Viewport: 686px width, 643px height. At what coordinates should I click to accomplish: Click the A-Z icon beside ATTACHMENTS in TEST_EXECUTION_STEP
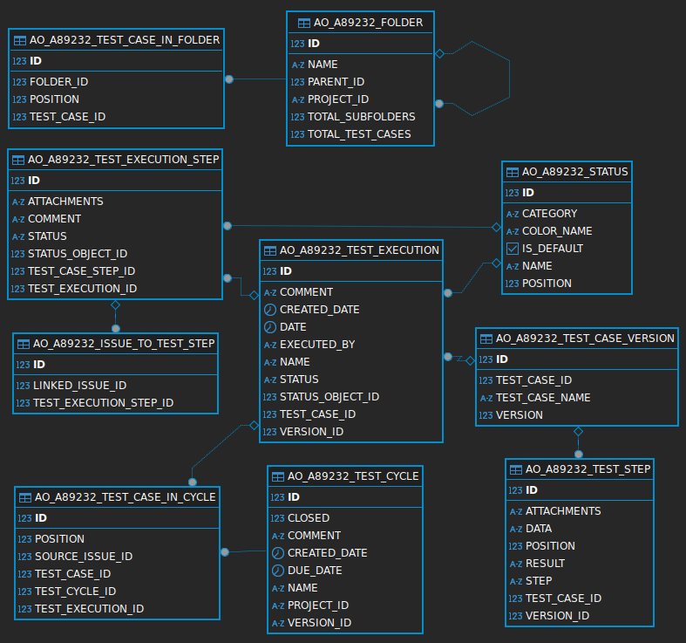point(18,202)
